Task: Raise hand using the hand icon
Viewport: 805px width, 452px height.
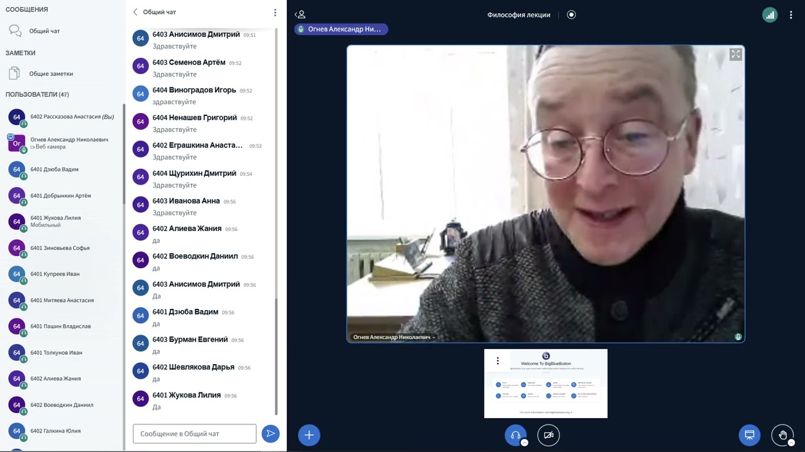Action: tap(782, 435)
